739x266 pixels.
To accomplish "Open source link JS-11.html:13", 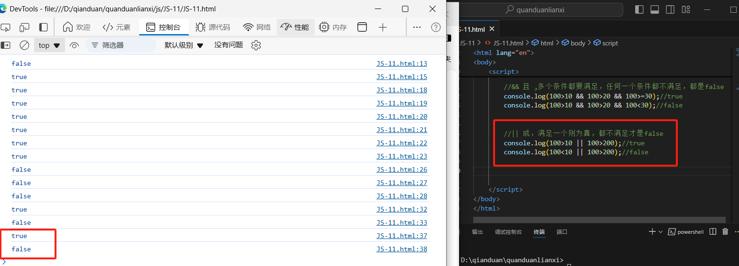I will tap(402, 63).
